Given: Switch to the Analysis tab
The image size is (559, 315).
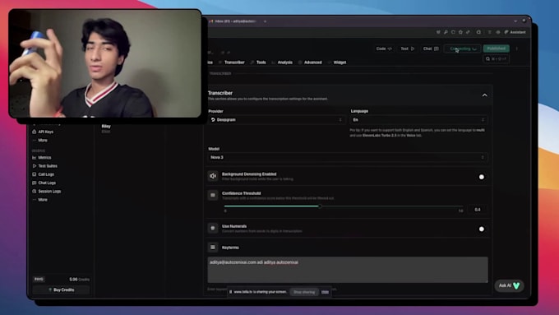Looking at the screenshot, I should [x=282, y=63].
